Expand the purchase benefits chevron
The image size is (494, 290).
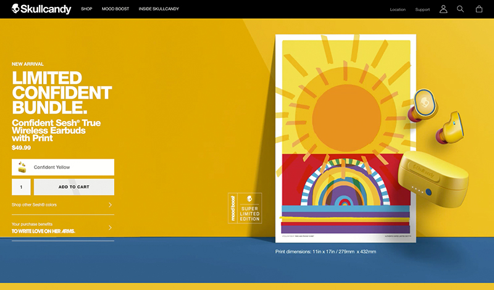tap(110, 227)
